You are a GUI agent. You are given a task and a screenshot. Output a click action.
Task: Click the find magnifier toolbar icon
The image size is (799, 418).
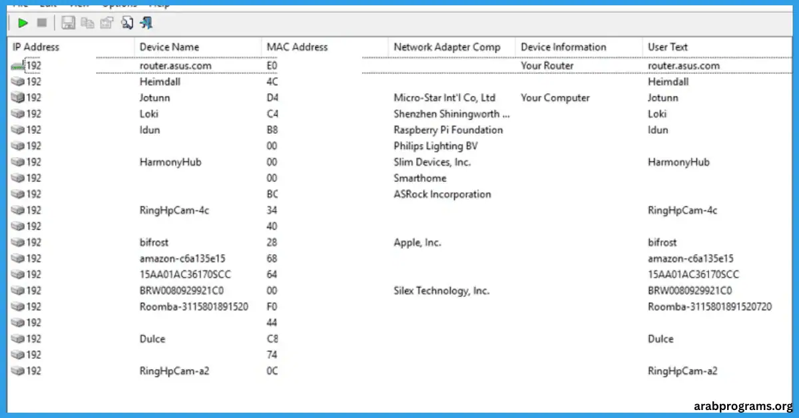click(127, 23)
